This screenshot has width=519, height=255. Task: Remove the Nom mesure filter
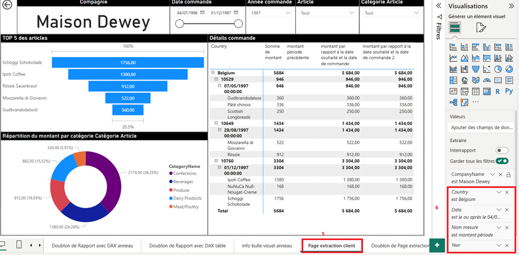click(x=507, y=228)
